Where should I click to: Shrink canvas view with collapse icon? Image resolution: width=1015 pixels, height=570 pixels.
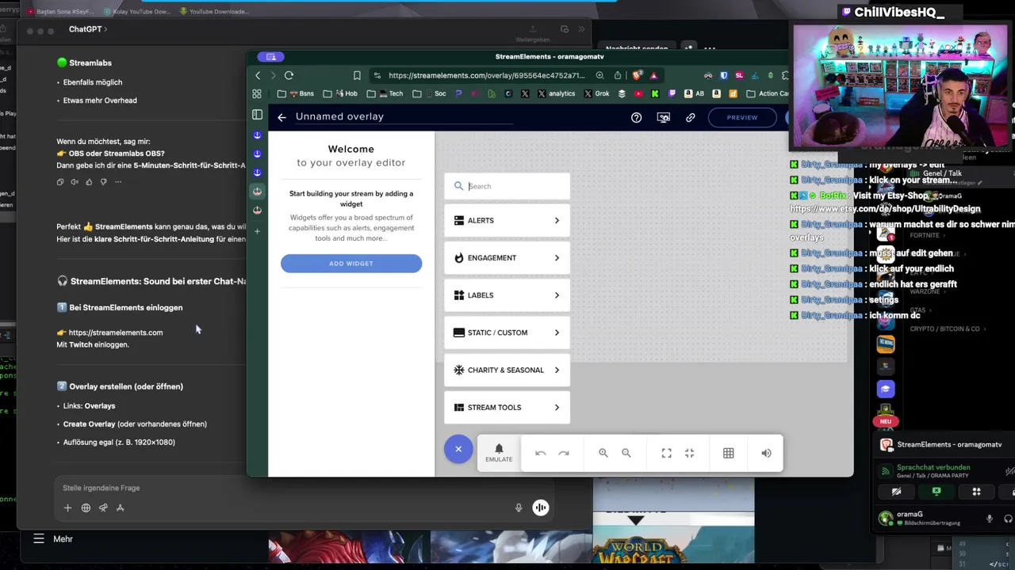tap(690, 453)
